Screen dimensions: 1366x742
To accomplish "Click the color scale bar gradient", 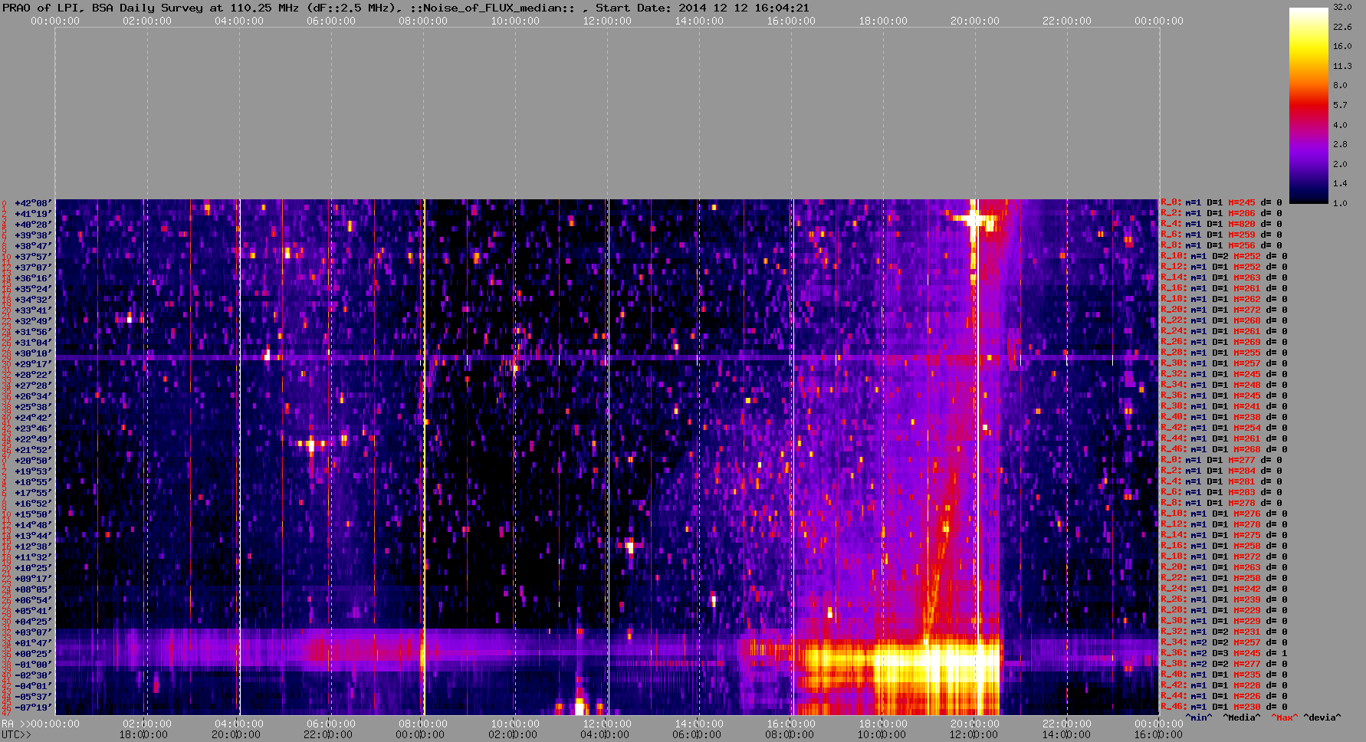I will 1309,105.
